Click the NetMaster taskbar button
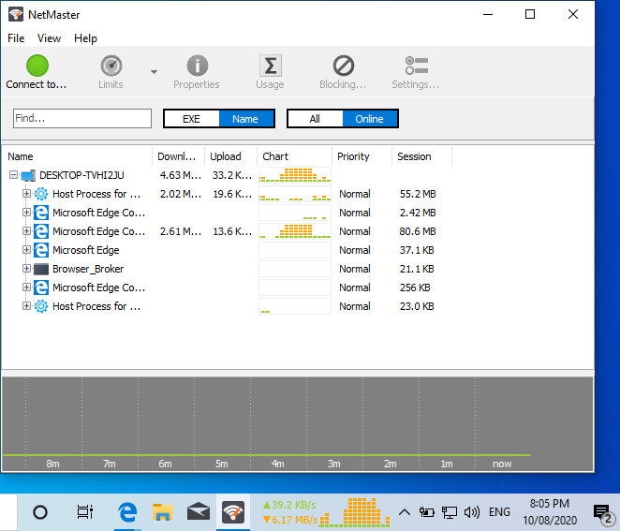The width and height of the screenshot is (620, 531). 233,512
